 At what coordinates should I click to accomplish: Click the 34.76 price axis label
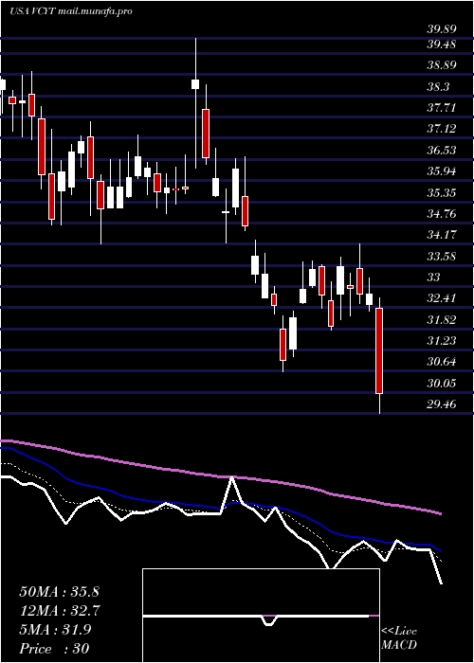441,213
